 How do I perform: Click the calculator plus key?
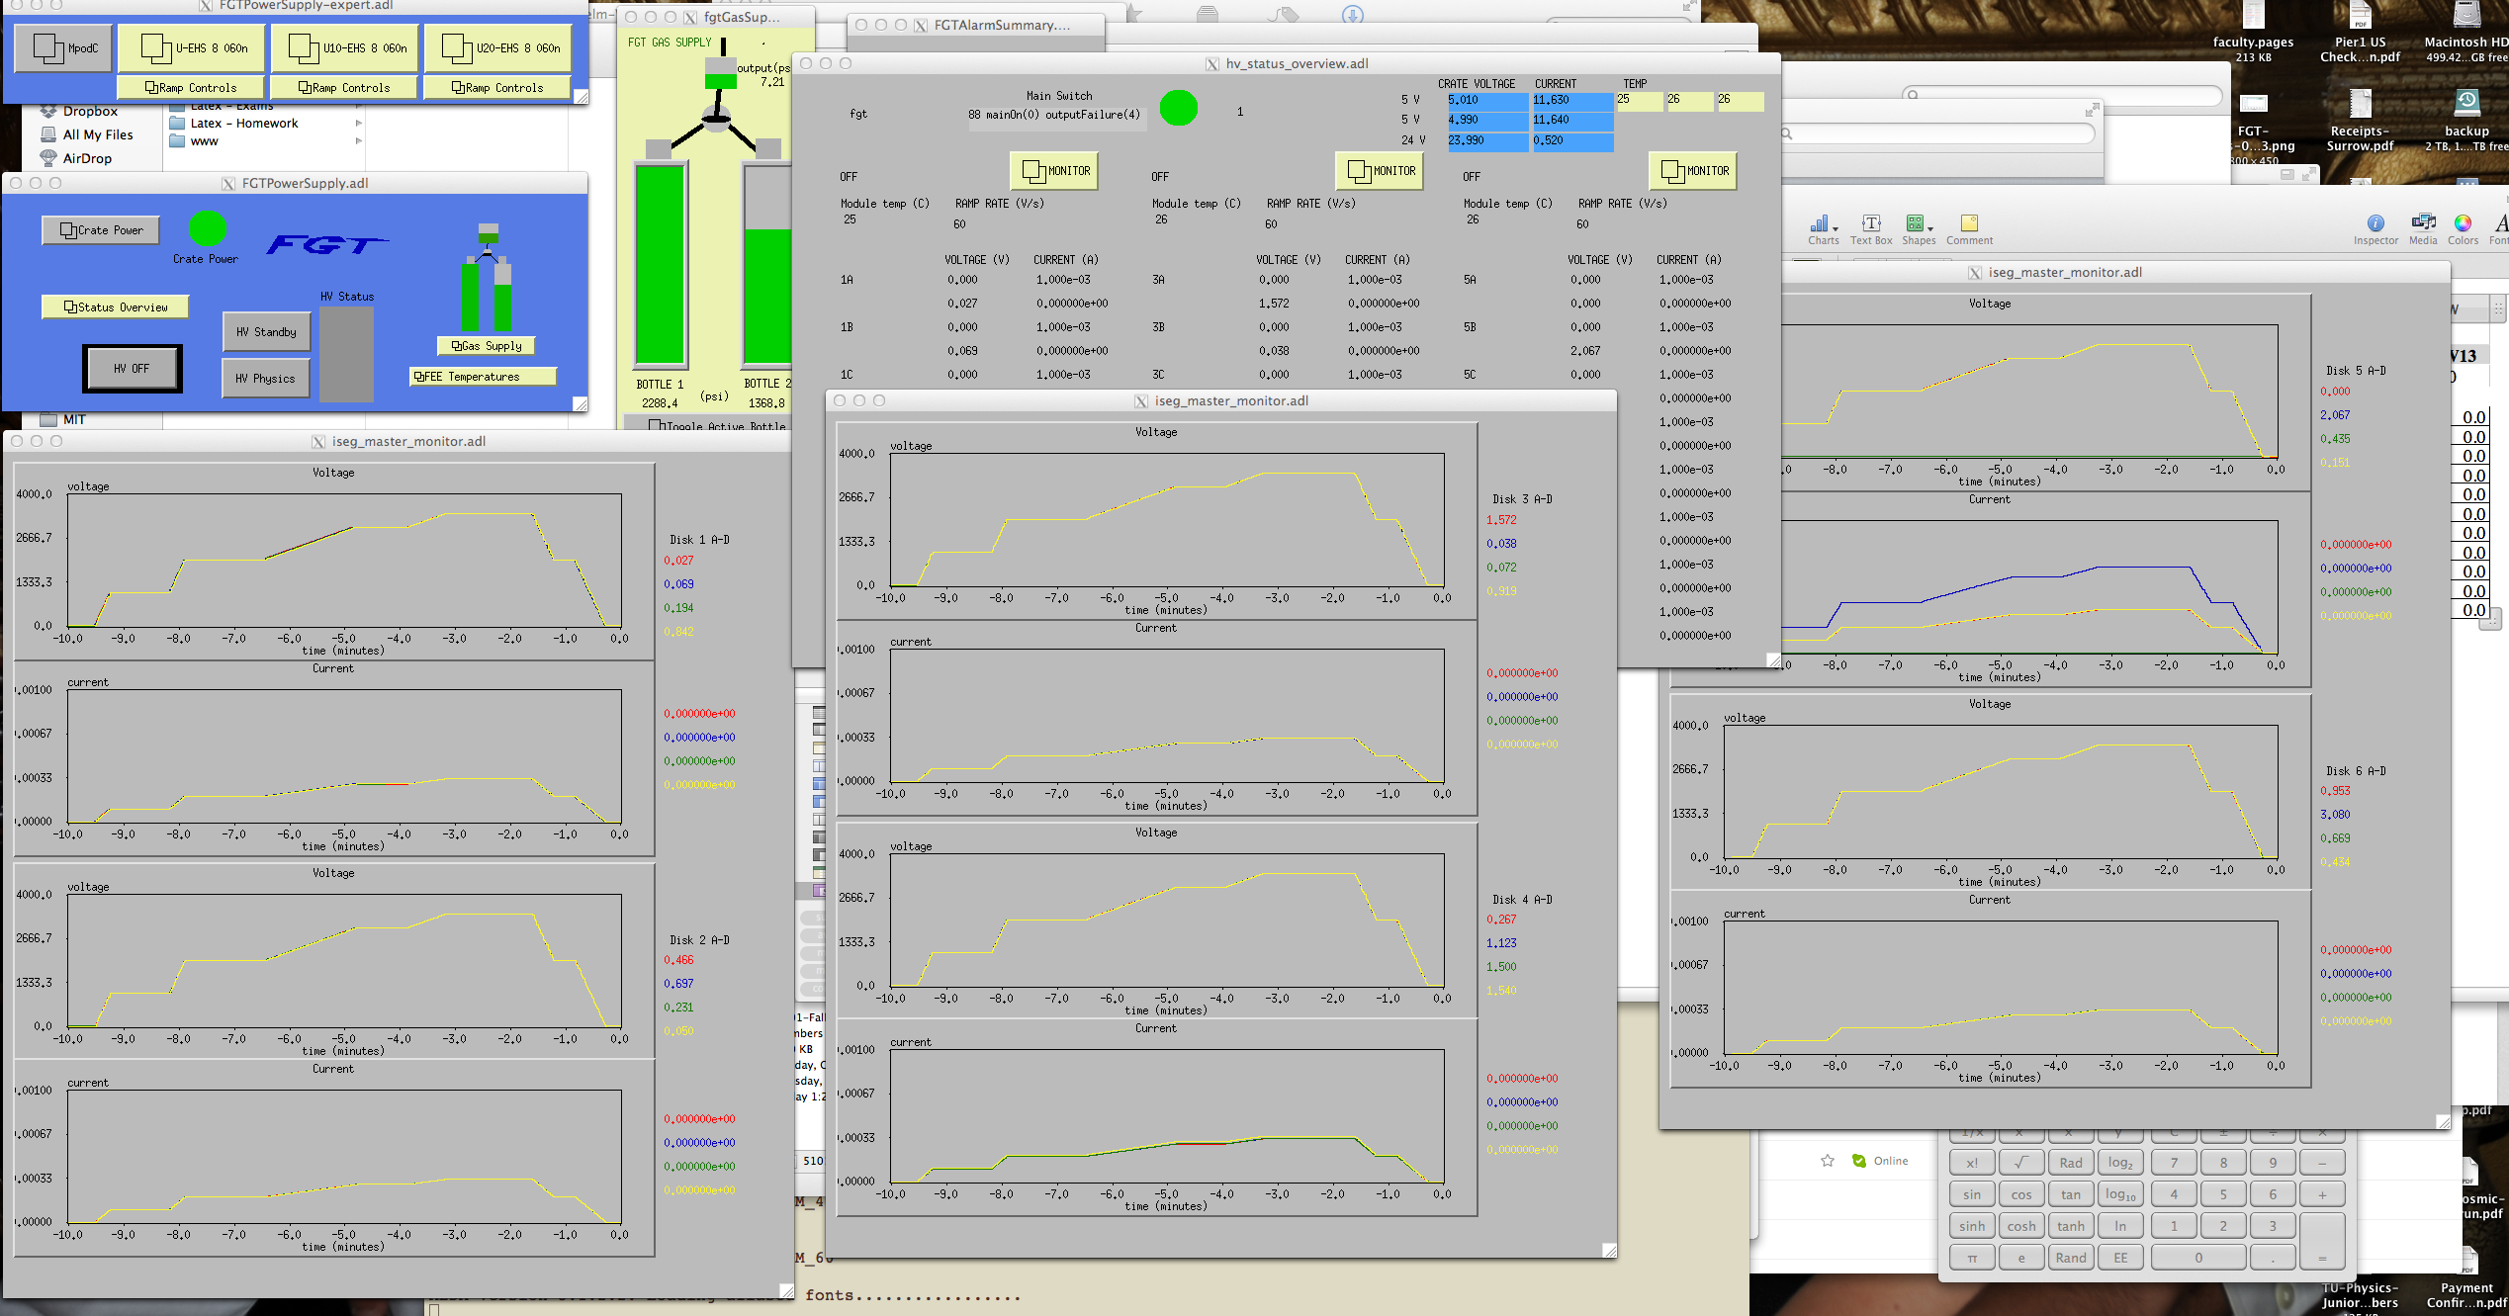(x=2321, y=1194)
